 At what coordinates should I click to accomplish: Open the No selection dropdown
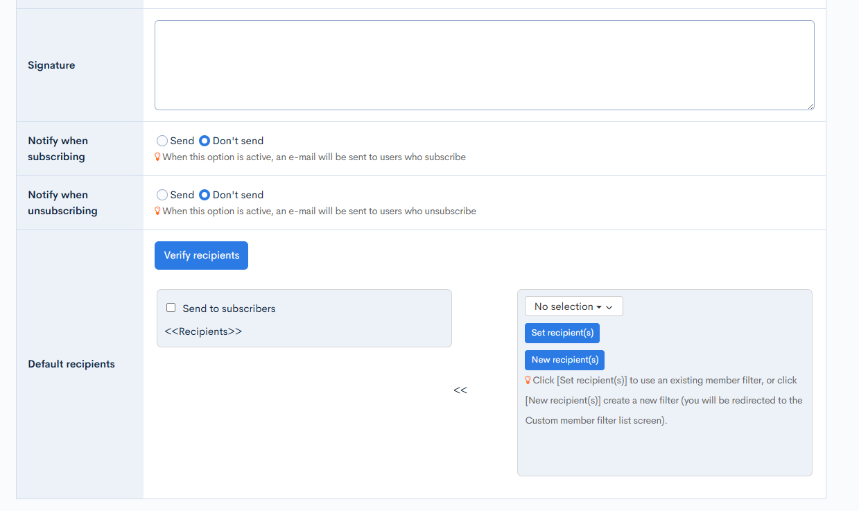tap(573, 306)
